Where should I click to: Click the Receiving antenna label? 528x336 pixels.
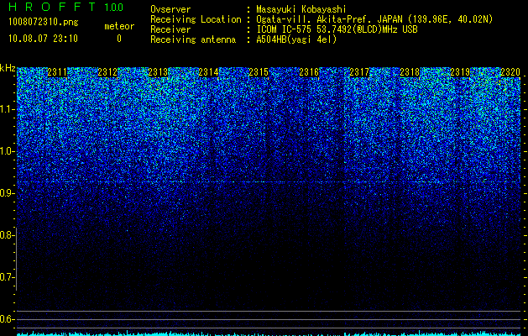click(x=193, y=39)
